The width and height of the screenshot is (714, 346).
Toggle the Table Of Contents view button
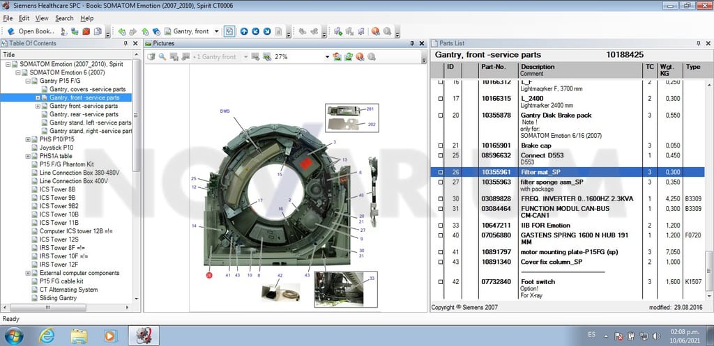(x=229, y=31)
